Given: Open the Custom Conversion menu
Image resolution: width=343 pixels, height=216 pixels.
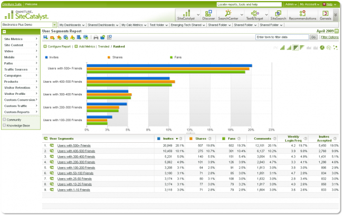Looking at the screenshot, I should (21, 100).
